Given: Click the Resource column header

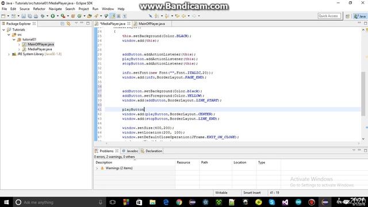Looking at the screenshot, I should click(187, 162).
